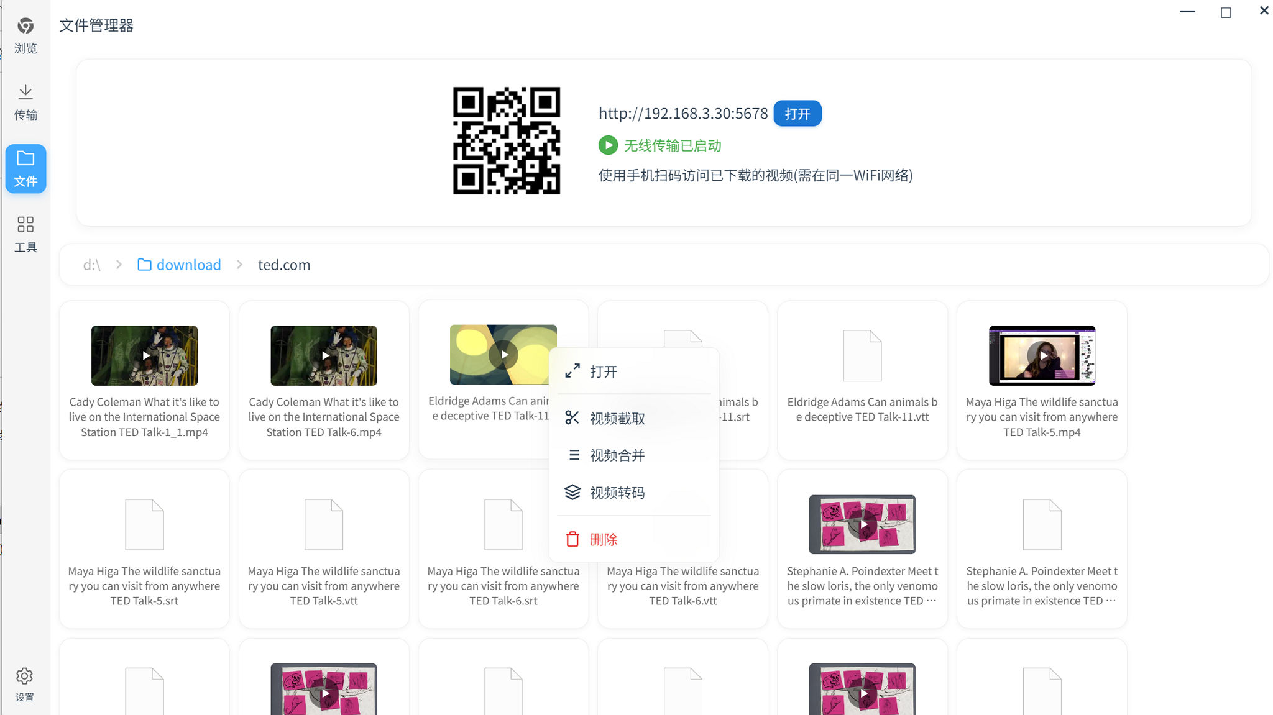
Task: Go to the 传输 transfer section
Action: pyautogui.click(x=25, y=102)
